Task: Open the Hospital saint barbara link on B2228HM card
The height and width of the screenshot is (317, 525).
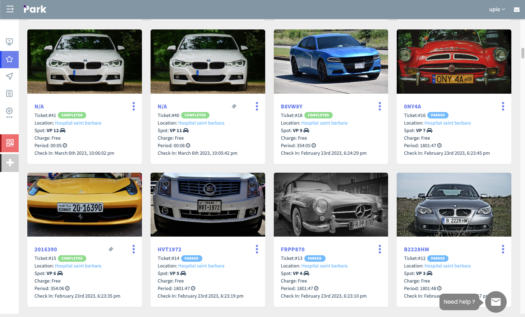Action: tap(447, 266)
